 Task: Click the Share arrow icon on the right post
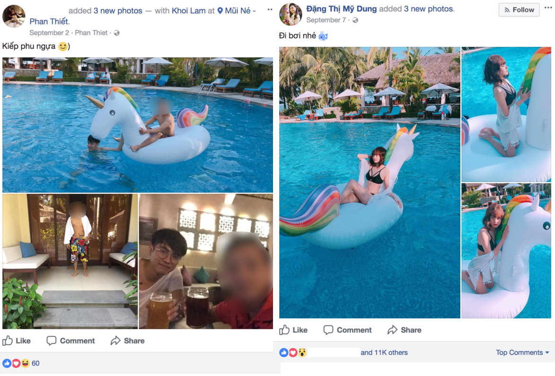392,330
